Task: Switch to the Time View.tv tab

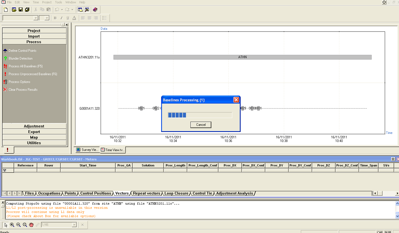Action: point(113,150)
